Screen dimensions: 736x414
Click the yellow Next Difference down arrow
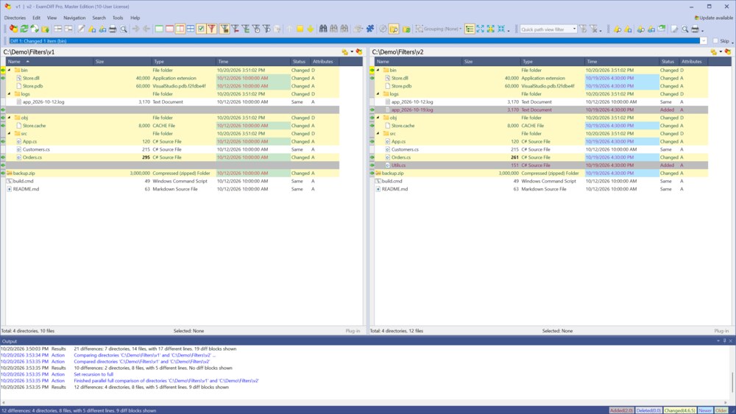point(311,29)
